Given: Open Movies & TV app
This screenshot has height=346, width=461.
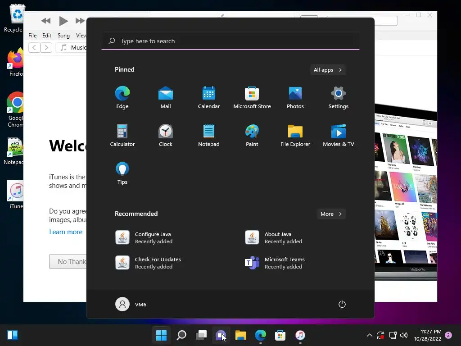Looking at the screenshot, I should tap(339, 135).
